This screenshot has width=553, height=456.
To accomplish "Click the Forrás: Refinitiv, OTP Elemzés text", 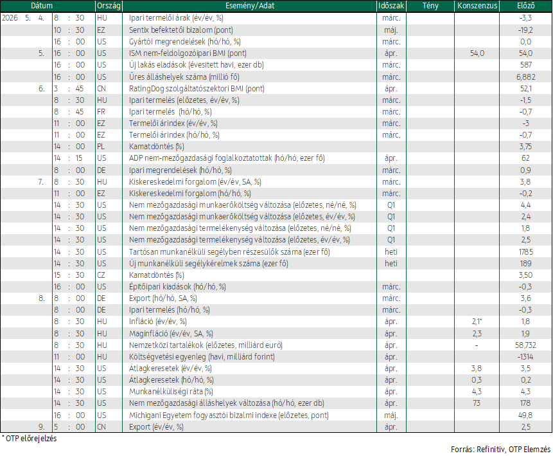I will click(500, 450).
